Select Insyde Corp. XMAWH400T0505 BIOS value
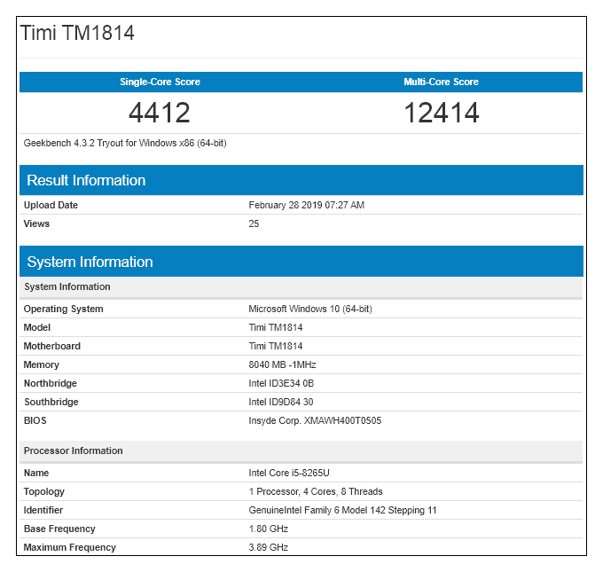 tap(315, 420)
